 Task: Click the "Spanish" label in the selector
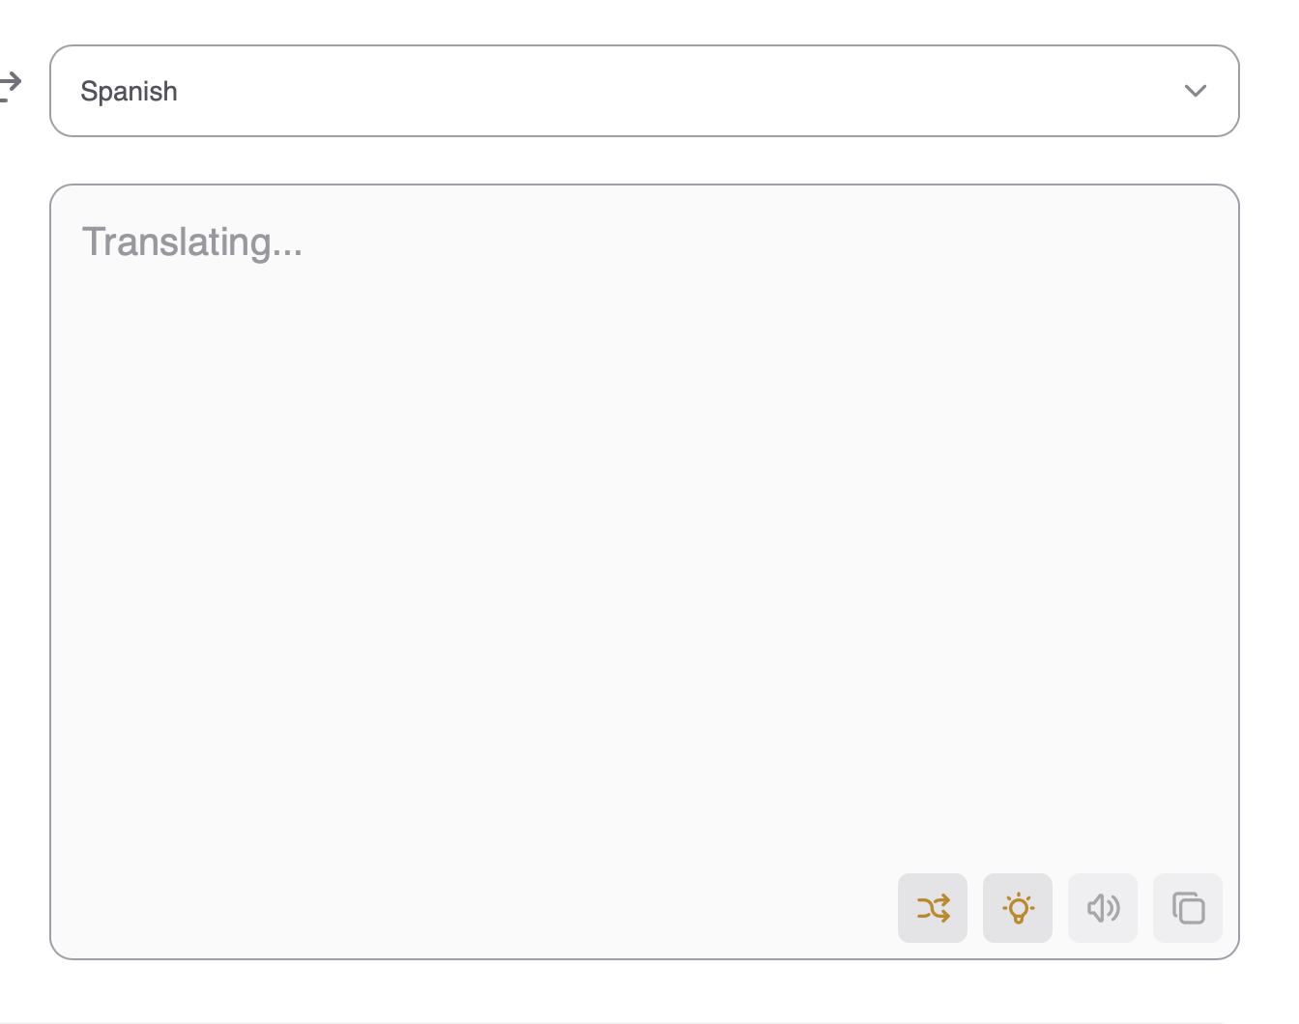(130, 92)
